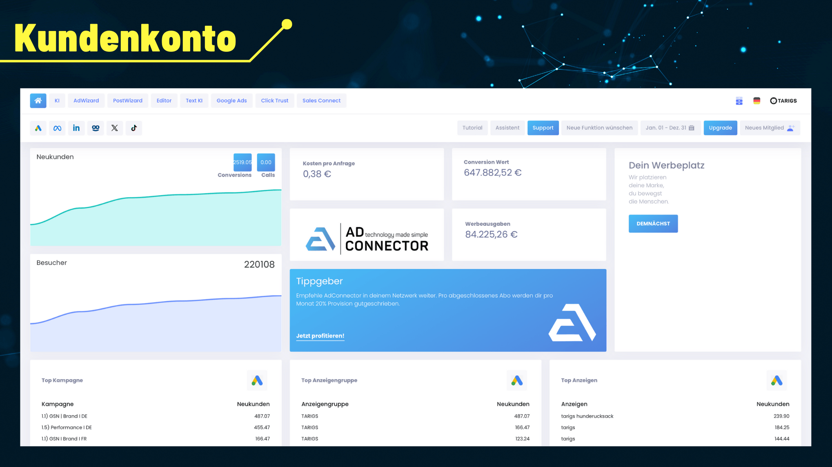Click the LinkedIn platform icon
Screen dimensions: 832x467
(76, 127)
